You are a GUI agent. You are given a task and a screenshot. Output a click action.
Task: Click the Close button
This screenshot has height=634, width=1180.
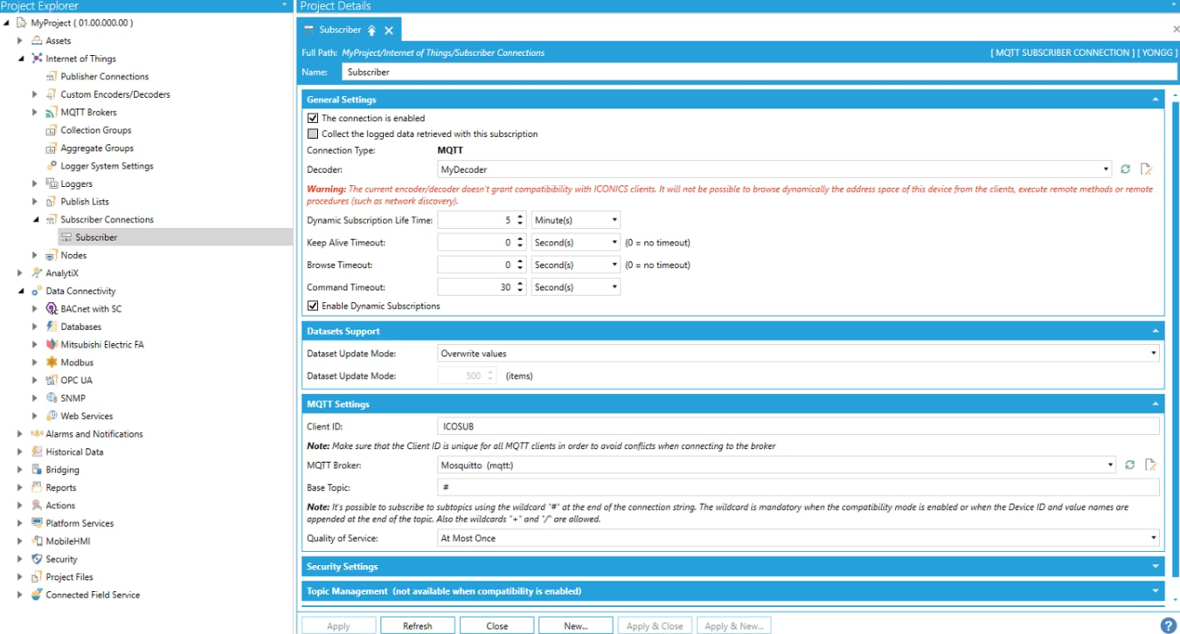[x=497, y=625]
